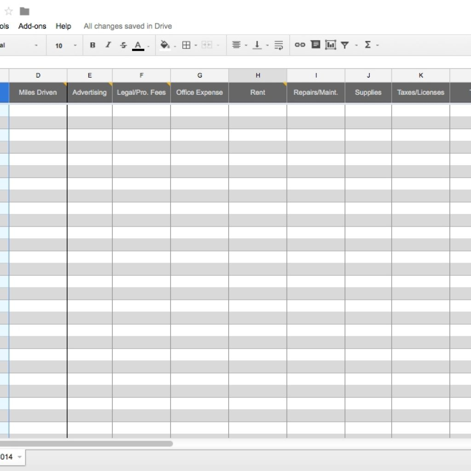The width and height of the screenshot is (471, 471).
Task: Select column F header
Action: click(142, 75)
